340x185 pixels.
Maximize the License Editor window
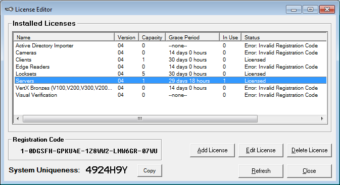tap(310, 10)
